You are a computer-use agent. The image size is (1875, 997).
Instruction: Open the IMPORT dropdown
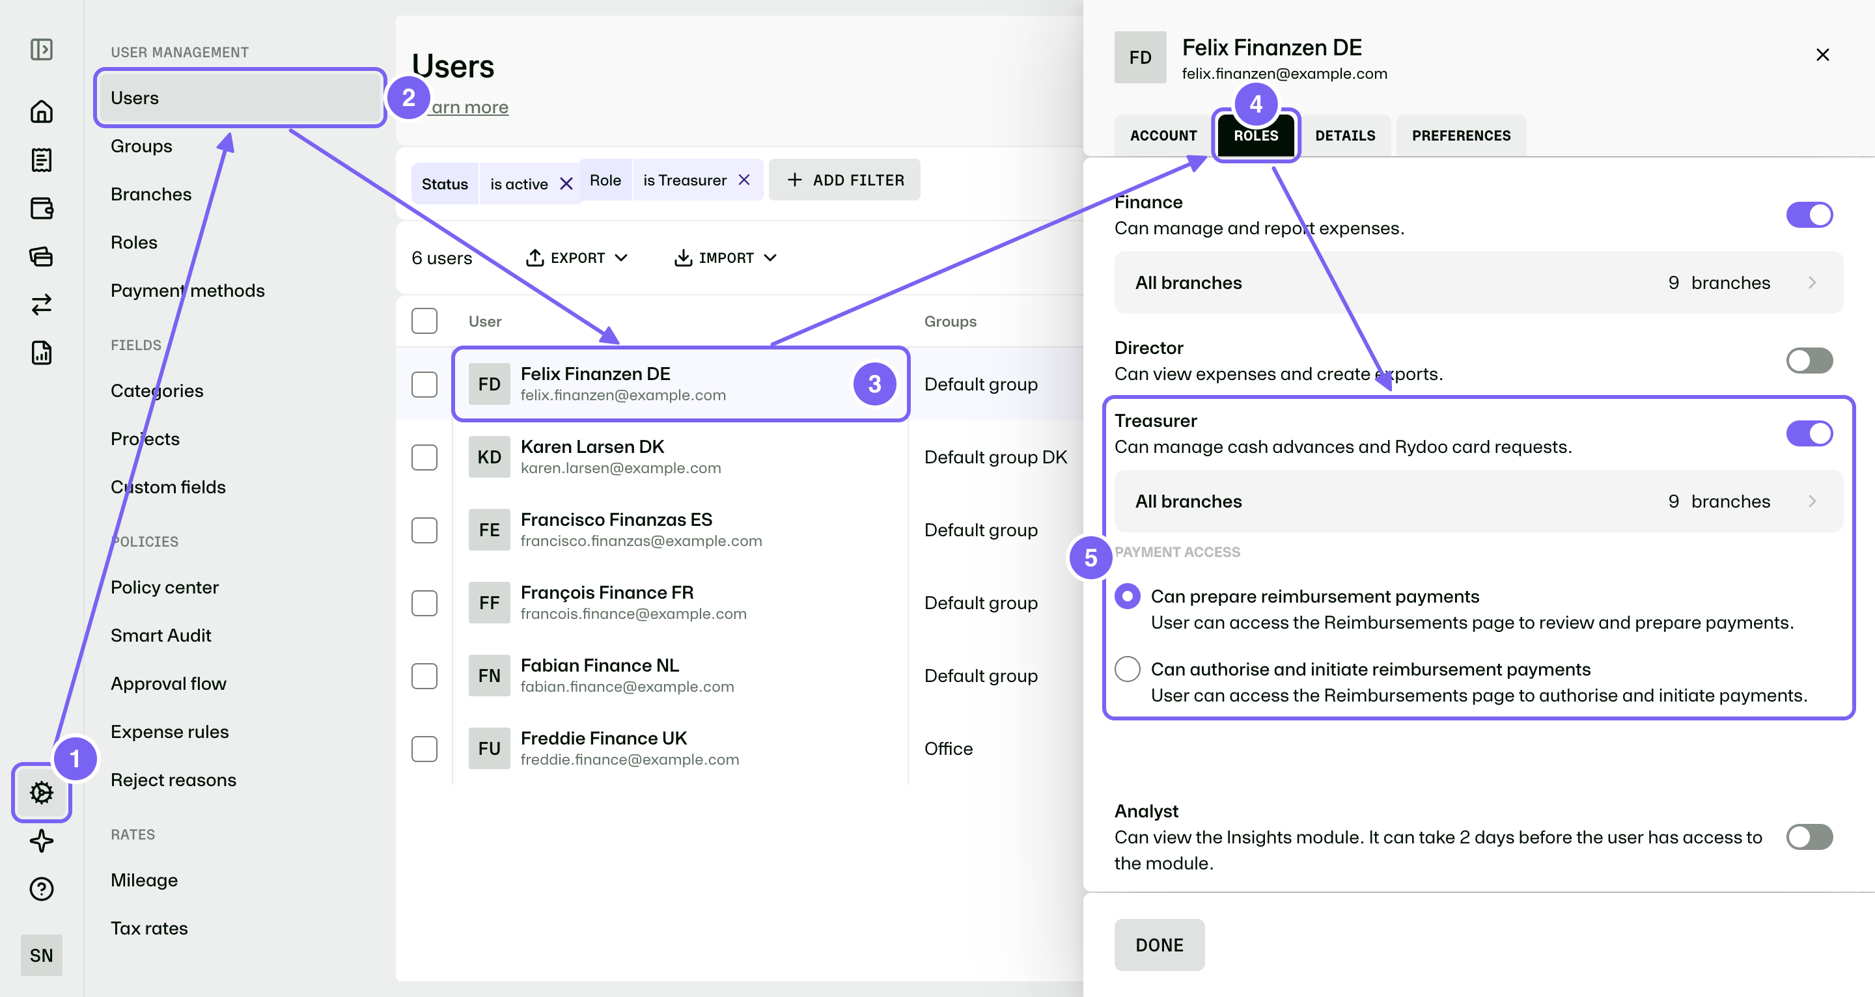point(726,258)
